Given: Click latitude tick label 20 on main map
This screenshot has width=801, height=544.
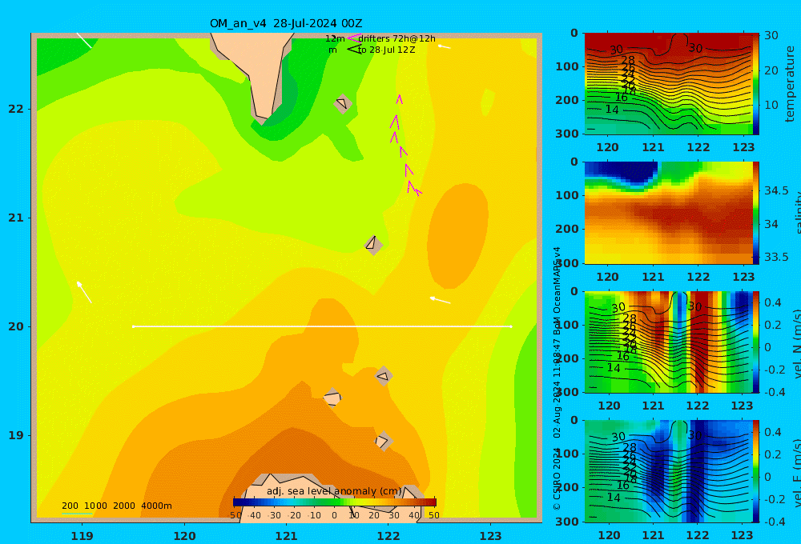Looking at the screenshot, I should (x=16, y=326).
